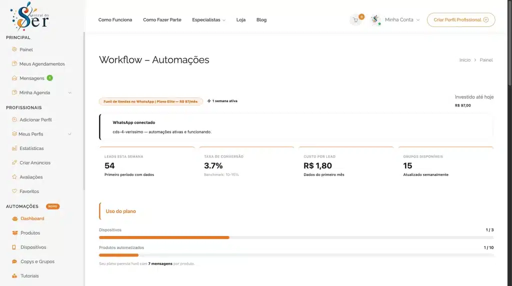This screenshot has width=512, height=286.
Task: Click the WhatsApp conectado status heading
Action: 134,122
